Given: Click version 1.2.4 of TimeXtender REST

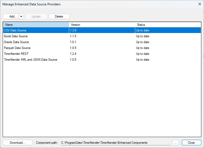Looking at the screenshot, I should pyautogui.click(x=73, y=54).
